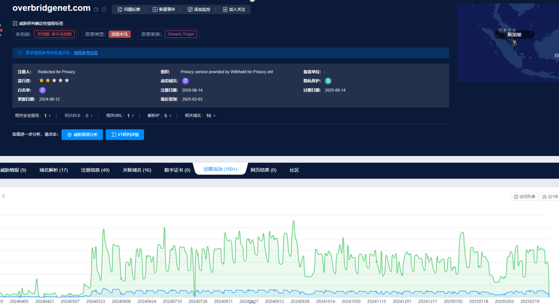Click 添加监控 to add monitoring

coord(199,9)
